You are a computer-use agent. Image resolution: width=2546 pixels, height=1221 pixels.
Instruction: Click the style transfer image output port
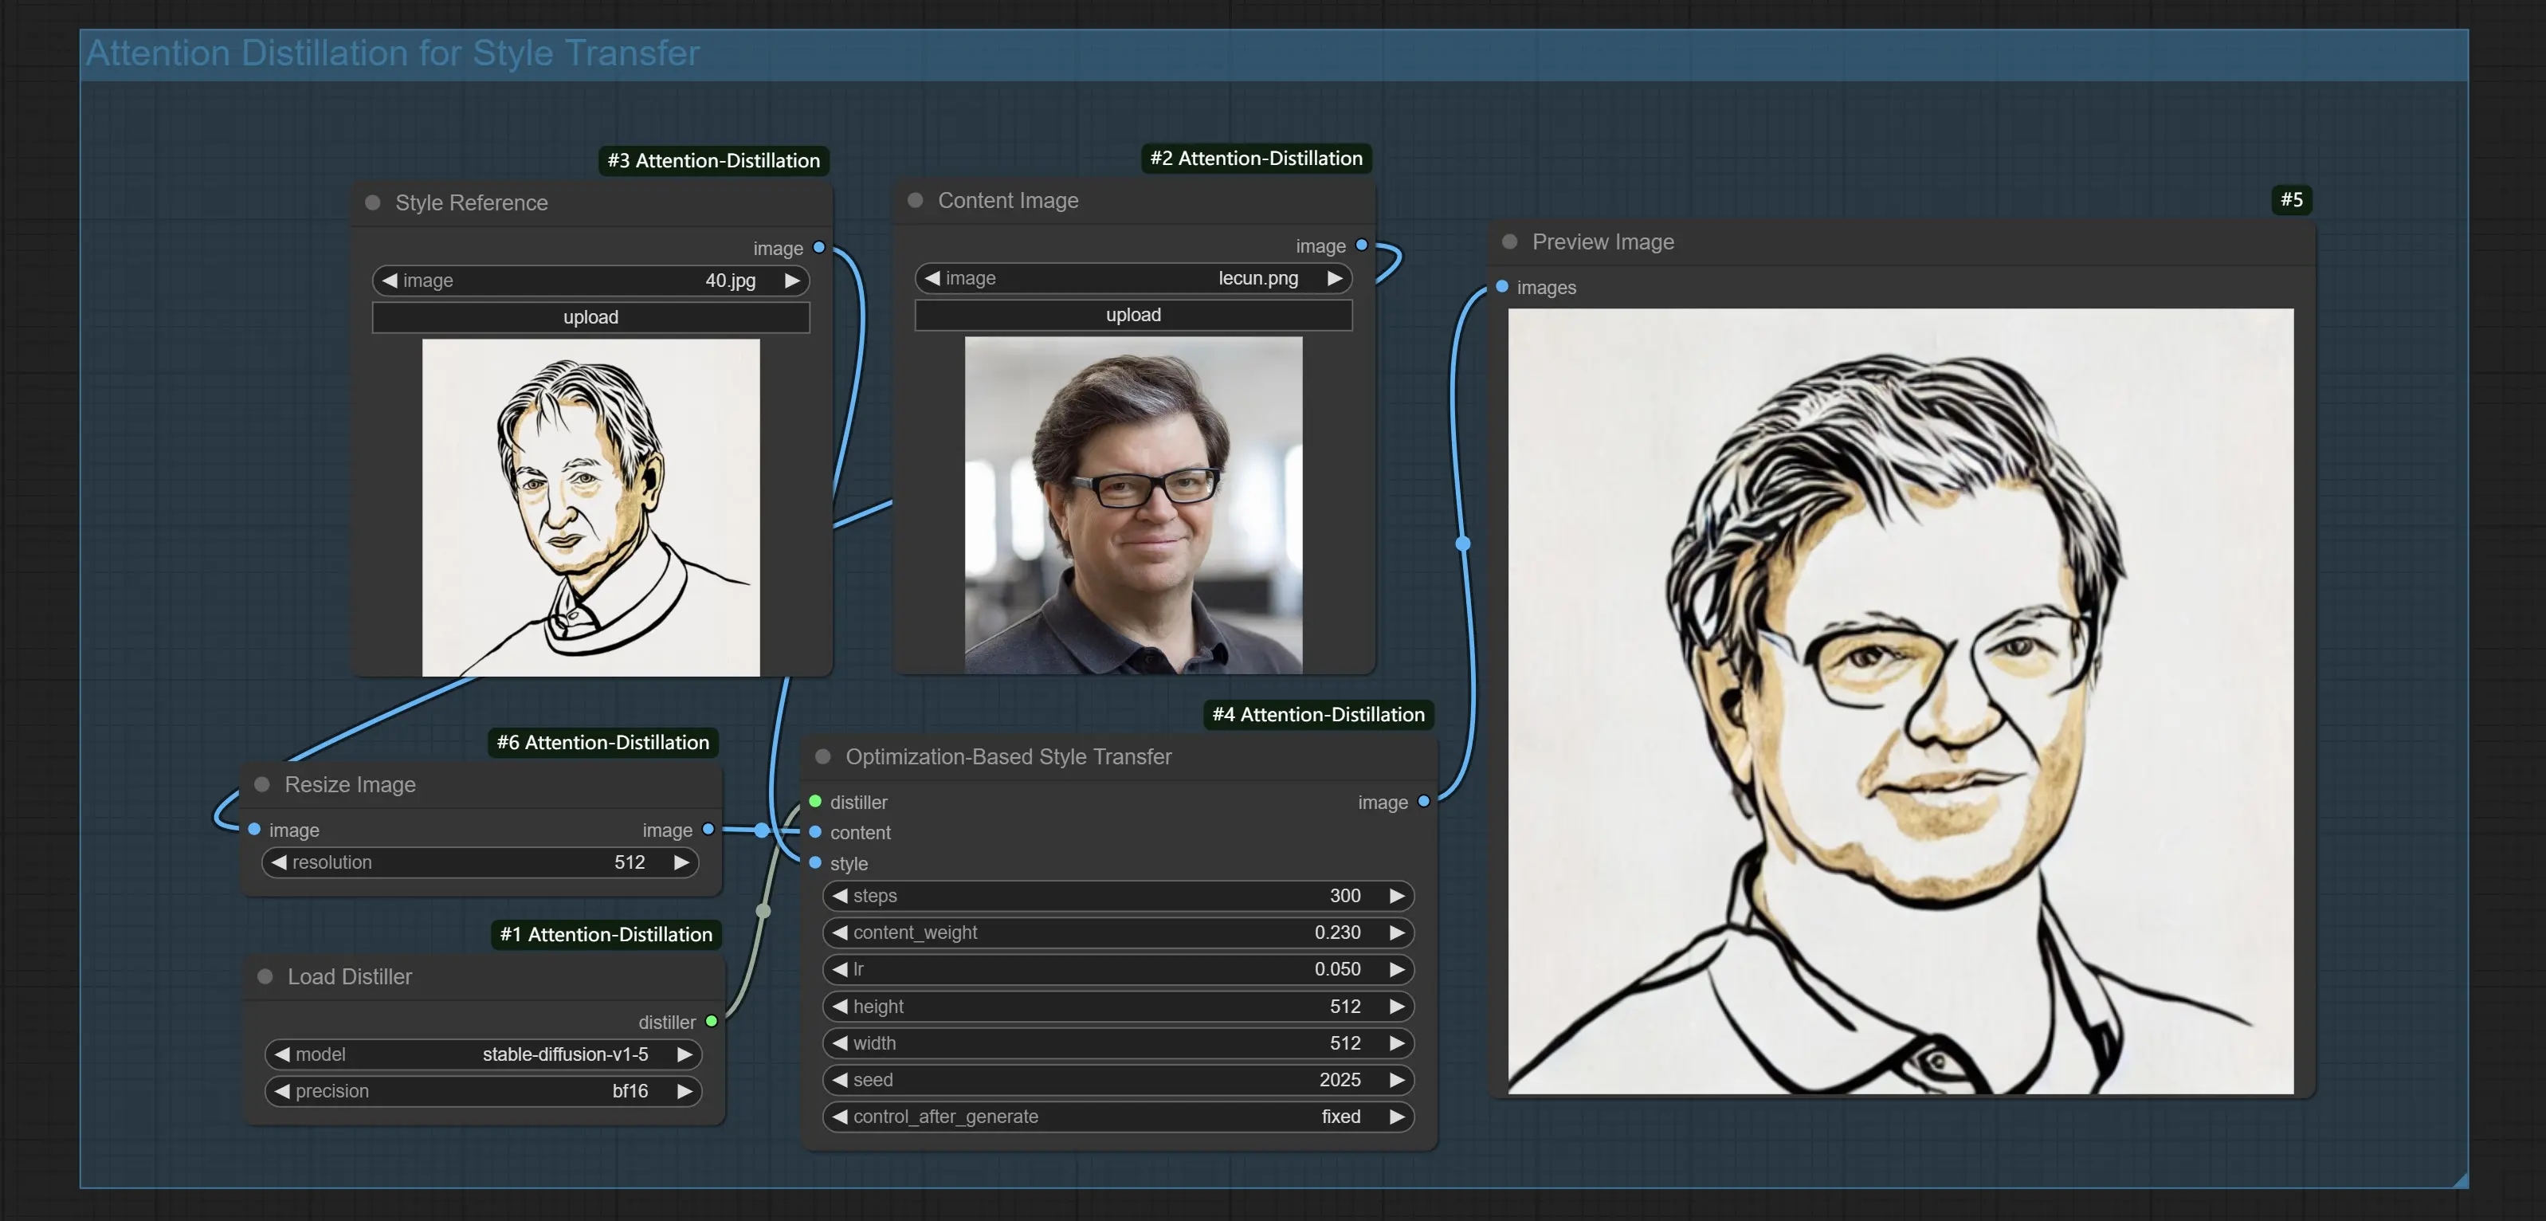coord(1424,802)
